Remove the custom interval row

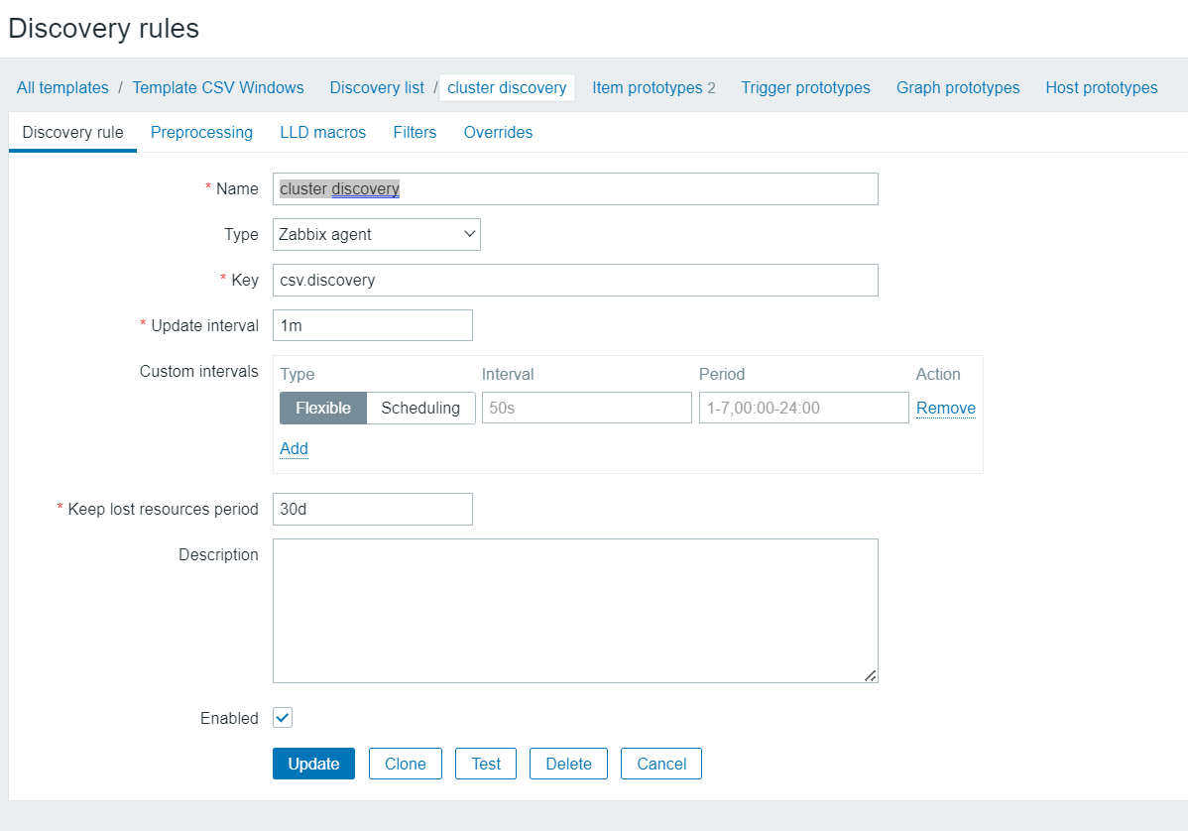pos(946,409)
